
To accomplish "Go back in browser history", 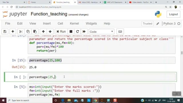I will tap(3, 7).
